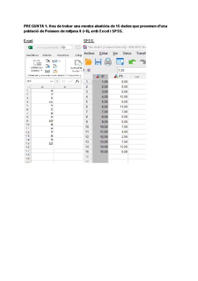The width and height of the screenshot is (198, 281).
Task: Click the Actualizar todo button
Action: click(x=76, y=66)
